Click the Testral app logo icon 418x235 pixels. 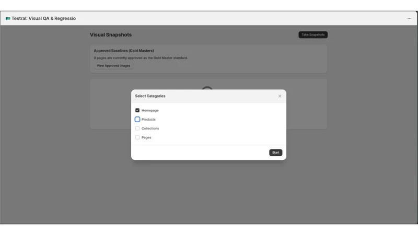pyautogui.click(x=8, y=18)
